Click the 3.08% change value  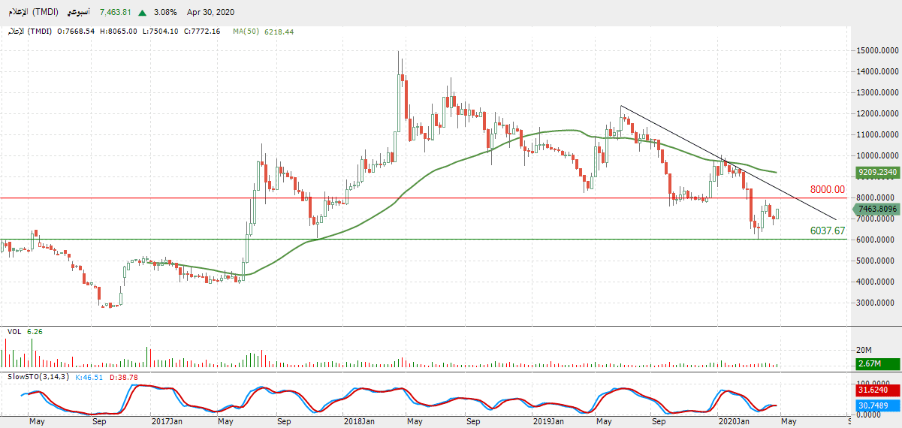(x=164, y=13)
